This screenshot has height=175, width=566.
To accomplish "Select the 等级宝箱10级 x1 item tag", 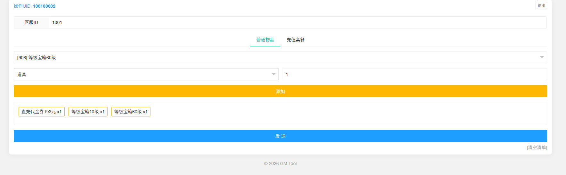I will point(88,112).
